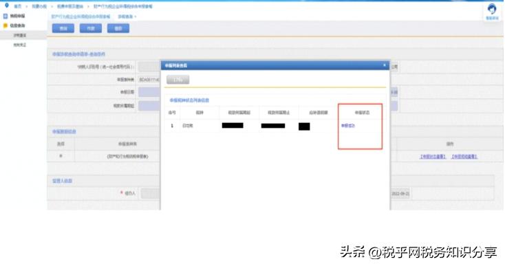Open the customer service avatar icon top right
The height and width of the screenshot is (266, 505).
tap(492, 10)
